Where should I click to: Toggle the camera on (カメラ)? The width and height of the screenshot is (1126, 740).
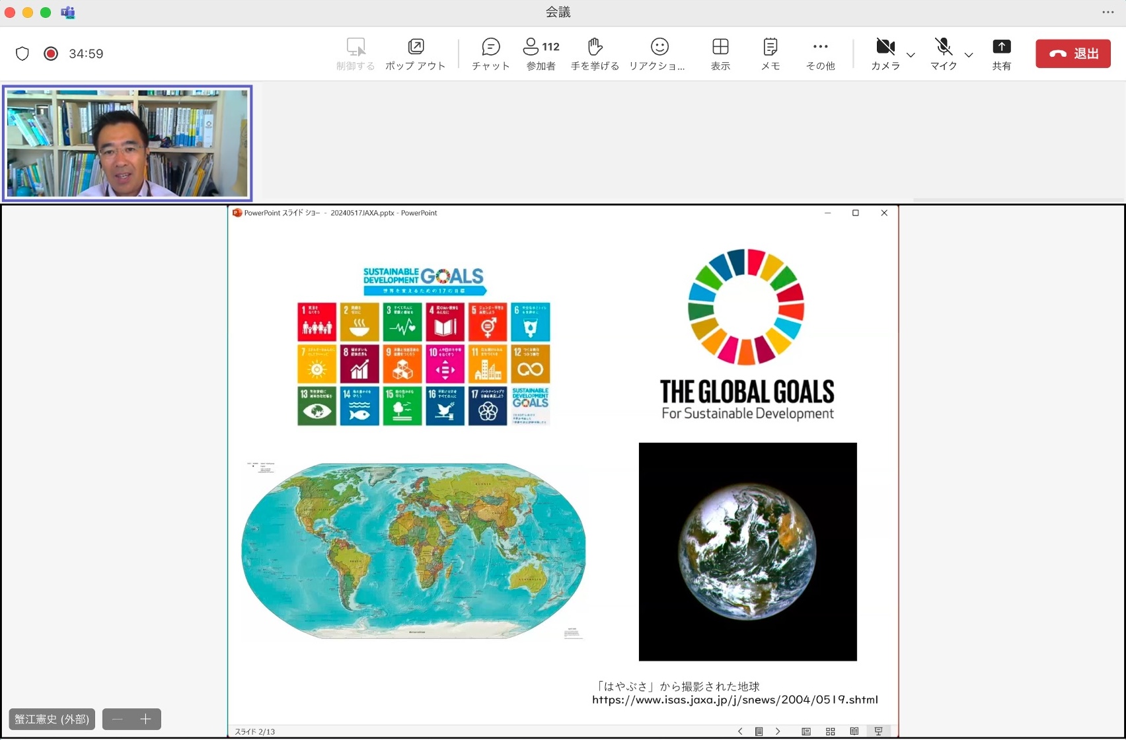[885, 54]
